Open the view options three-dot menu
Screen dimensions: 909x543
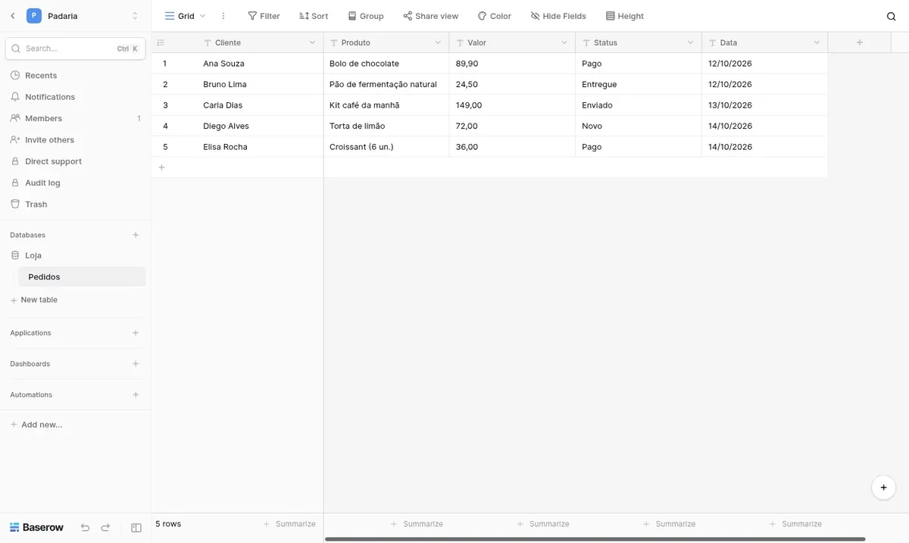[x=223, y=16]
